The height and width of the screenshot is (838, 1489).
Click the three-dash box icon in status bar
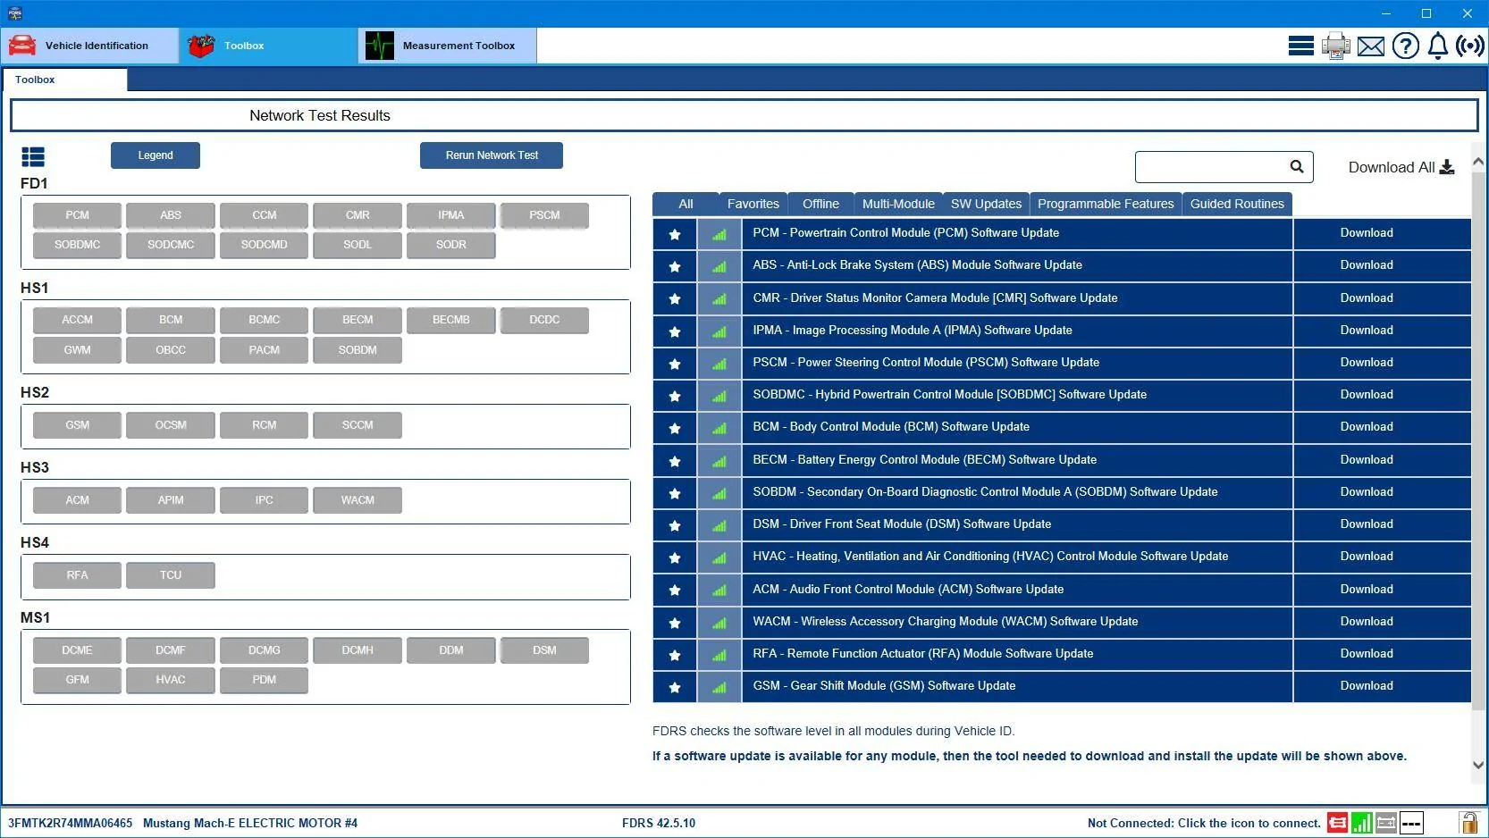1411,822
